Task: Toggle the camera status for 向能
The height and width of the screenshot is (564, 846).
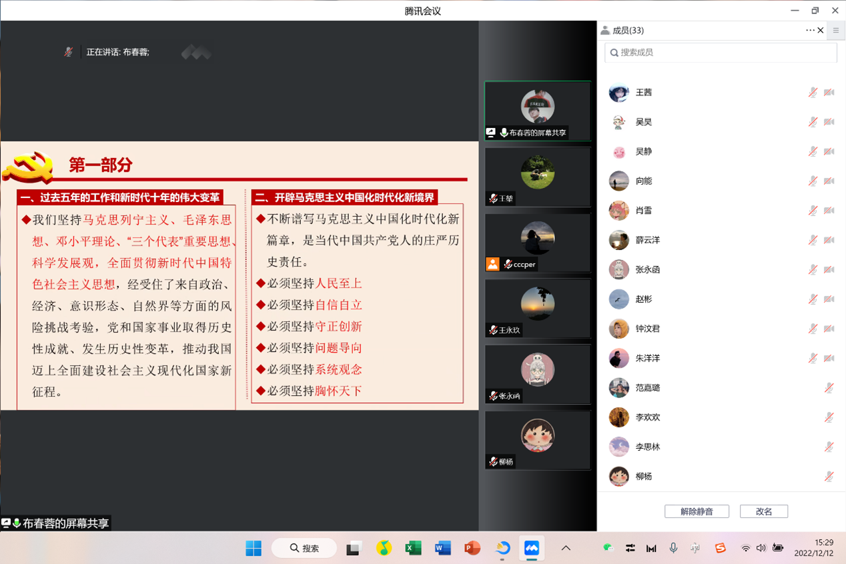Action: coord(829,181)
